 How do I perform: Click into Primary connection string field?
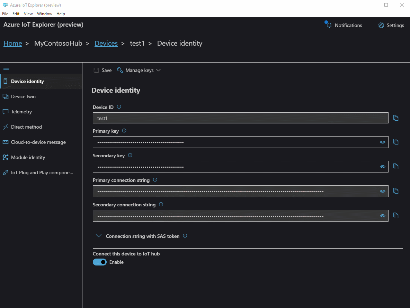241,191
